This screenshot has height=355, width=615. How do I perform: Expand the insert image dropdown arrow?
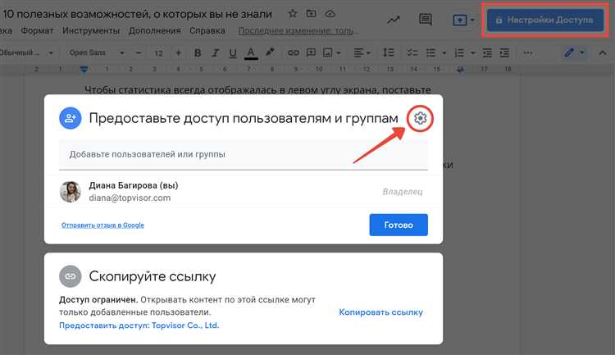click(339, 52)
